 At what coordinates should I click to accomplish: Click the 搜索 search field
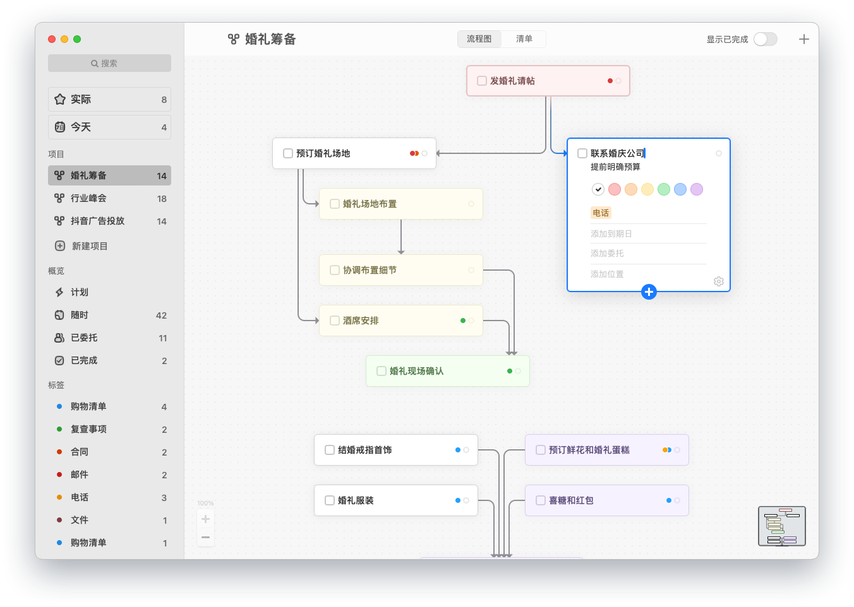click(109, 63)
